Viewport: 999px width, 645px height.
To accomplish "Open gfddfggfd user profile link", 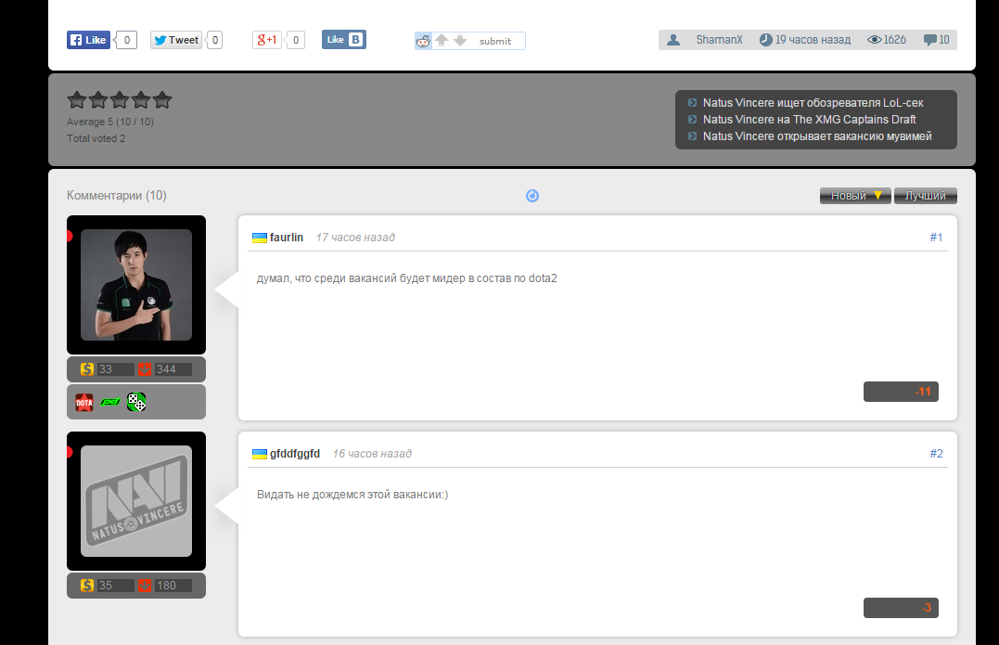I will point(295,453).
